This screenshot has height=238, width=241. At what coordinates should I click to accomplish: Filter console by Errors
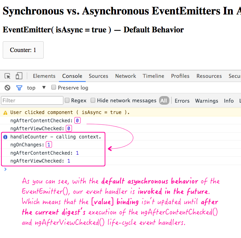coord(182,101)
